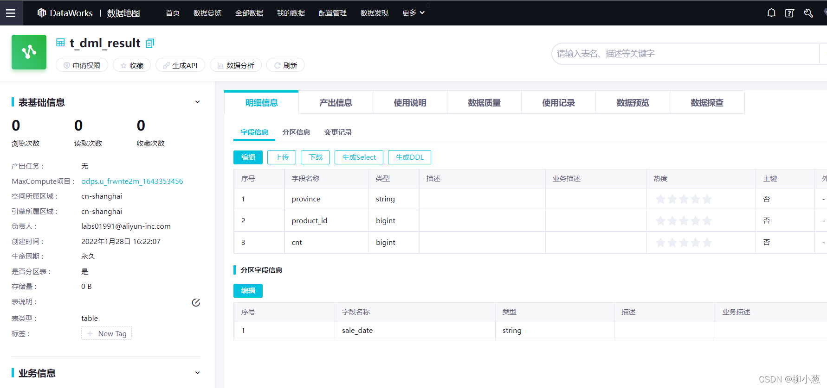Open MaxCompute project link odps.u_frwnte2m_1643353456
The width and height of the screenshot is (827, 388).
[x=132, y=181]
